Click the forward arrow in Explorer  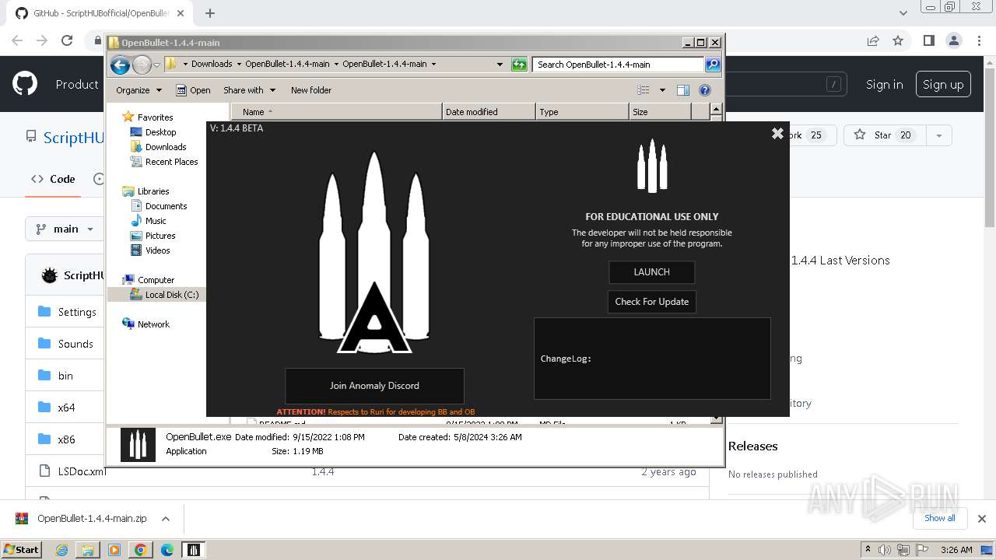[142, 65]
